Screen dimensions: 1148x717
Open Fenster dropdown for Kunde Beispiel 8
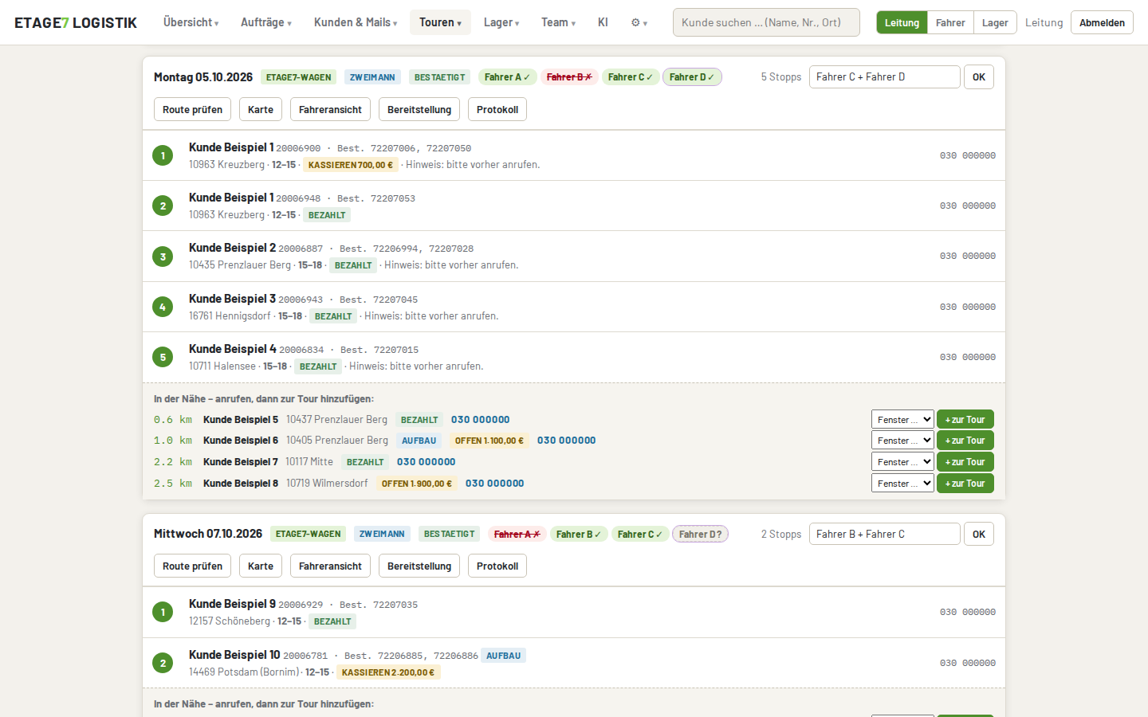tap(902, 484)
